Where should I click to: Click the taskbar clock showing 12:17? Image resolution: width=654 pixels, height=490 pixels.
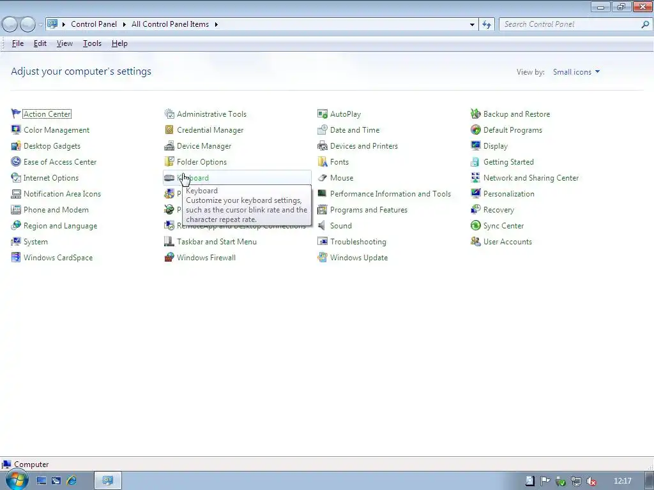tap(622, 481)
